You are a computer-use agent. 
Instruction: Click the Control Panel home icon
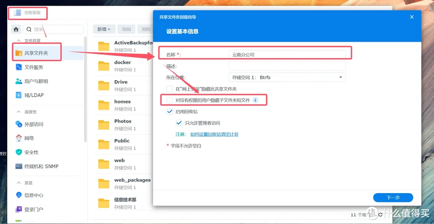(16, 29)
